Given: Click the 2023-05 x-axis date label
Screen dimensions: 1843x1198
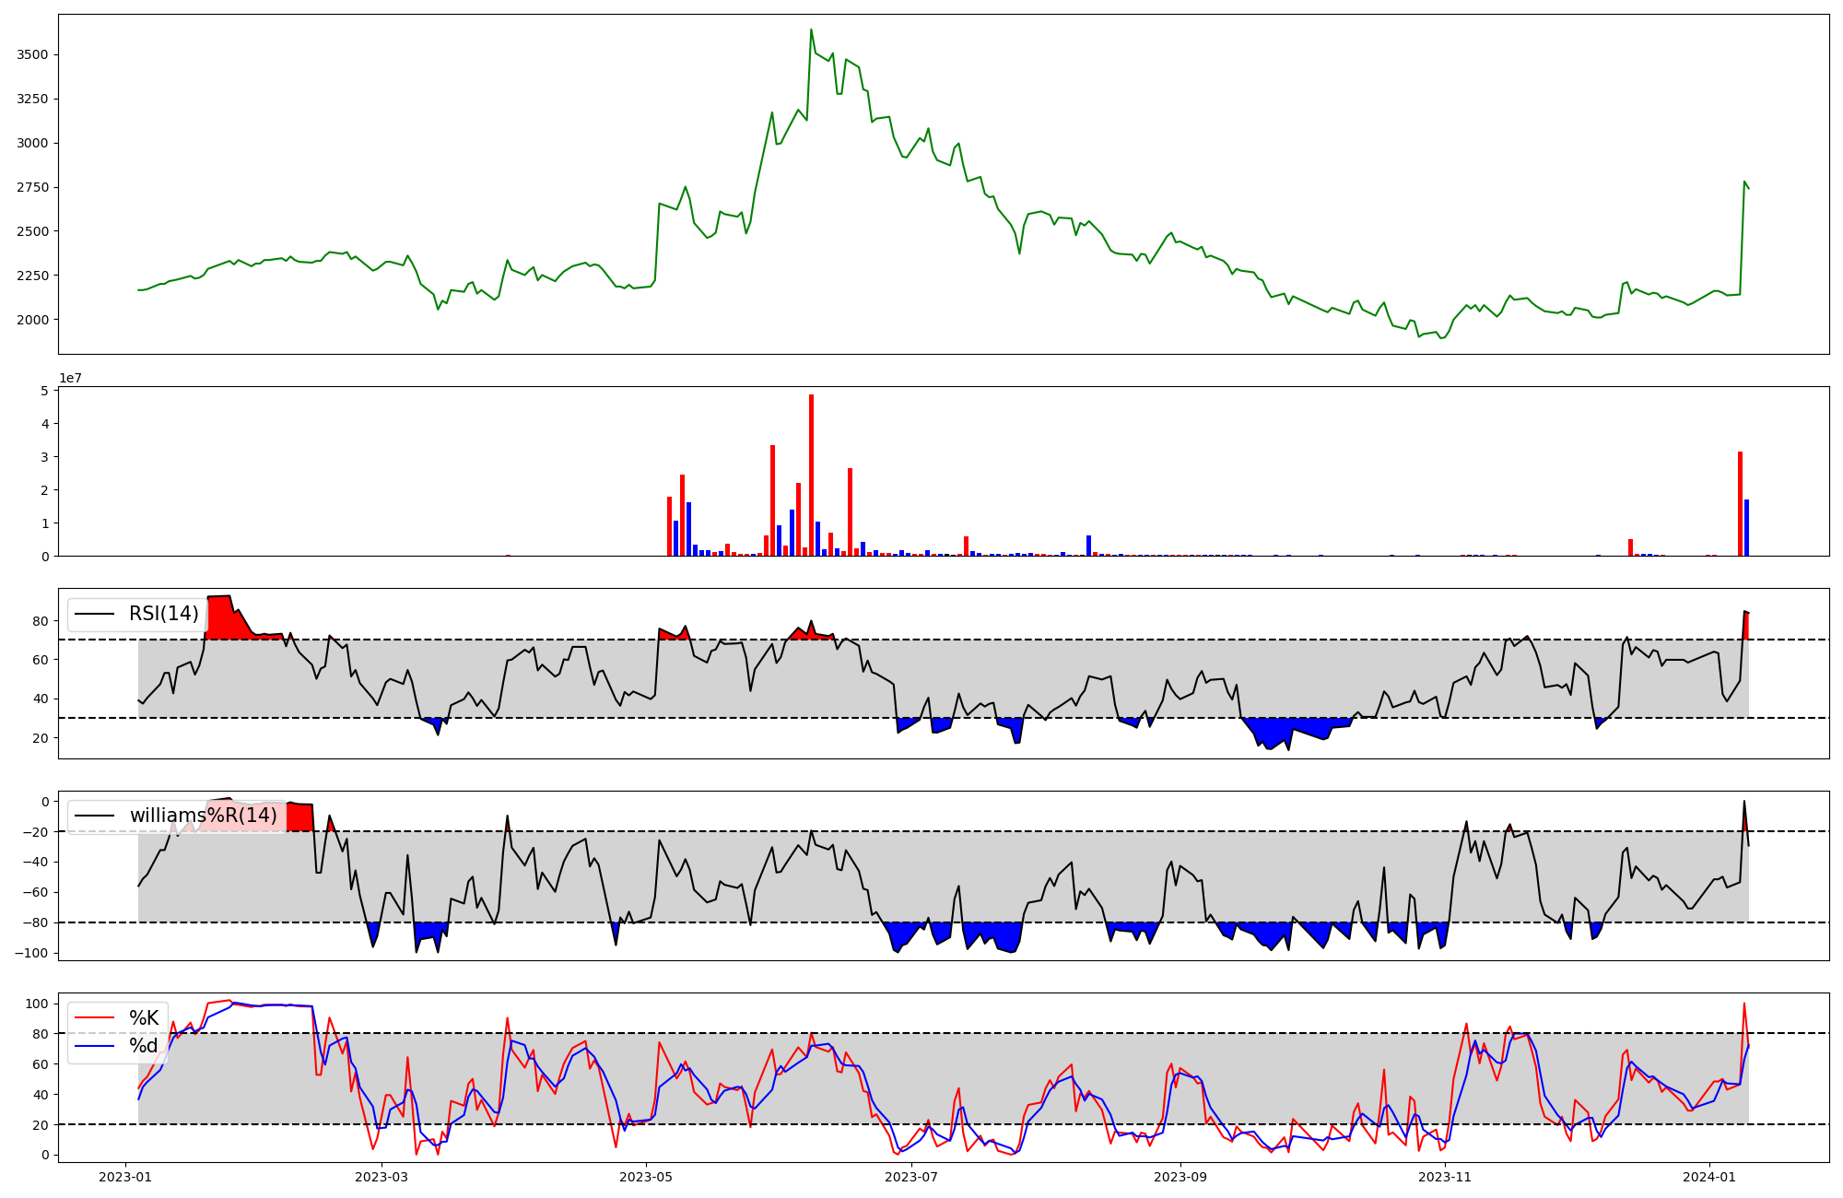Looking at the screenshot, I should [646, 1177].
